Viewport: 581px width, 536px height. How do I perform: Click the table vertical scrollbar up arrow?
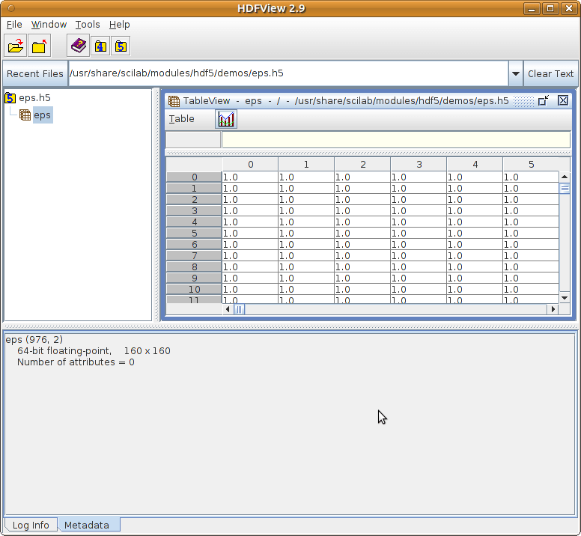565,177
